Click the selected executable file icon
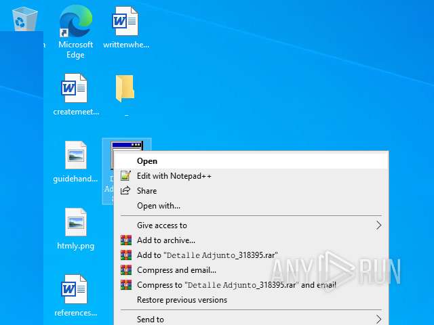The width and height of the screenshot is (434, 325). [x=127, y=146]
